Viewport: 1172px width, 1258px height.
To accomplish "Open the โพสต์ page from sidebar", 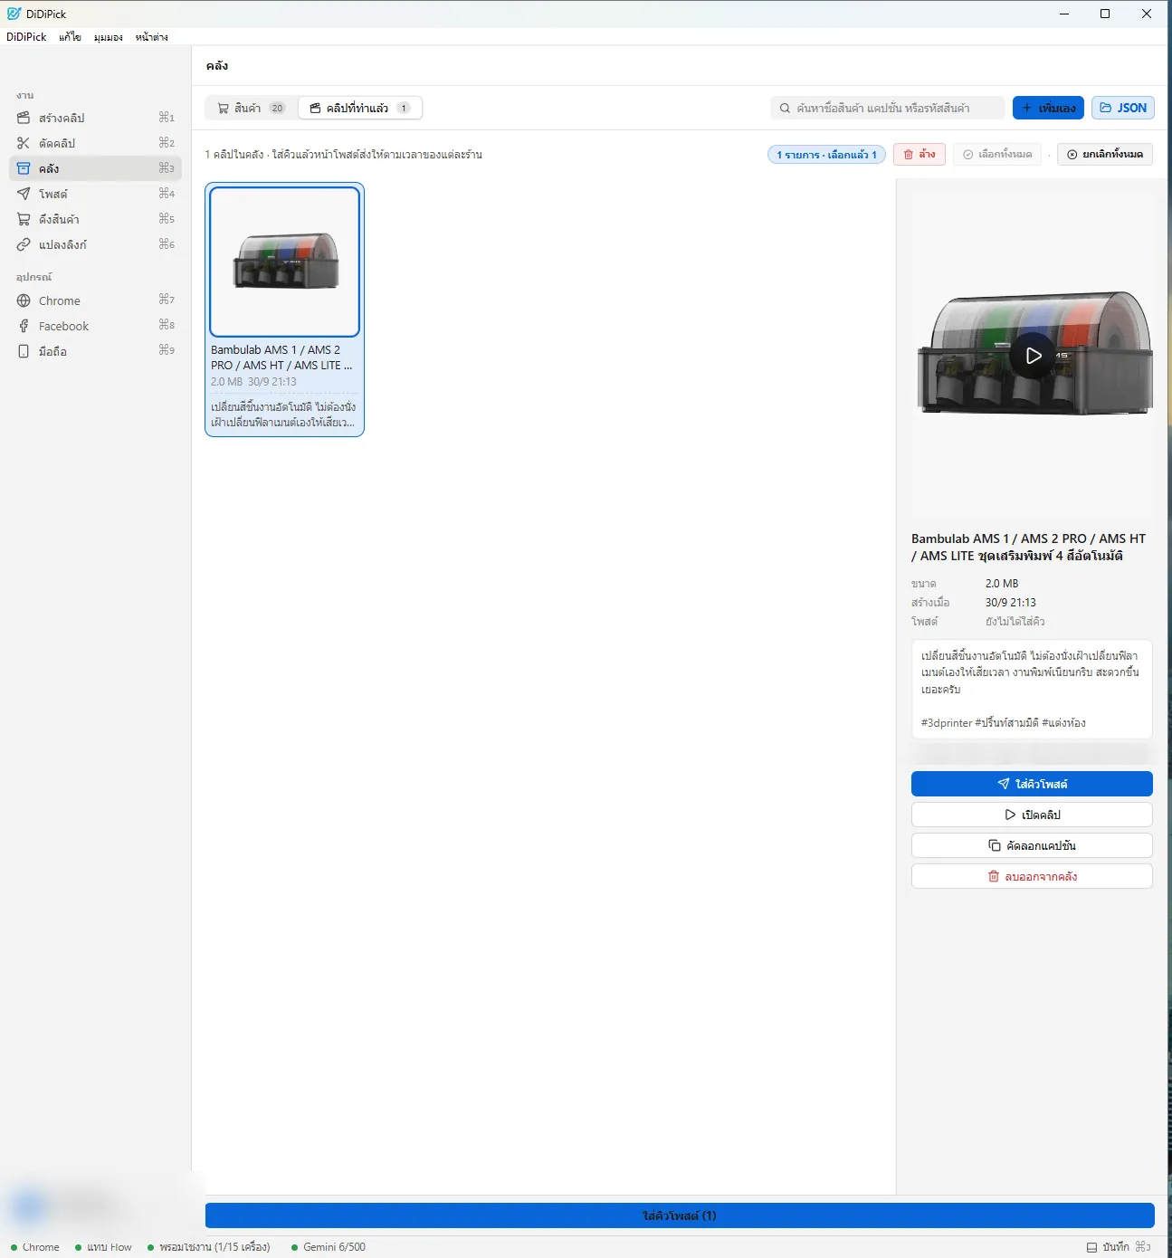I will click(x=95, y=194).
